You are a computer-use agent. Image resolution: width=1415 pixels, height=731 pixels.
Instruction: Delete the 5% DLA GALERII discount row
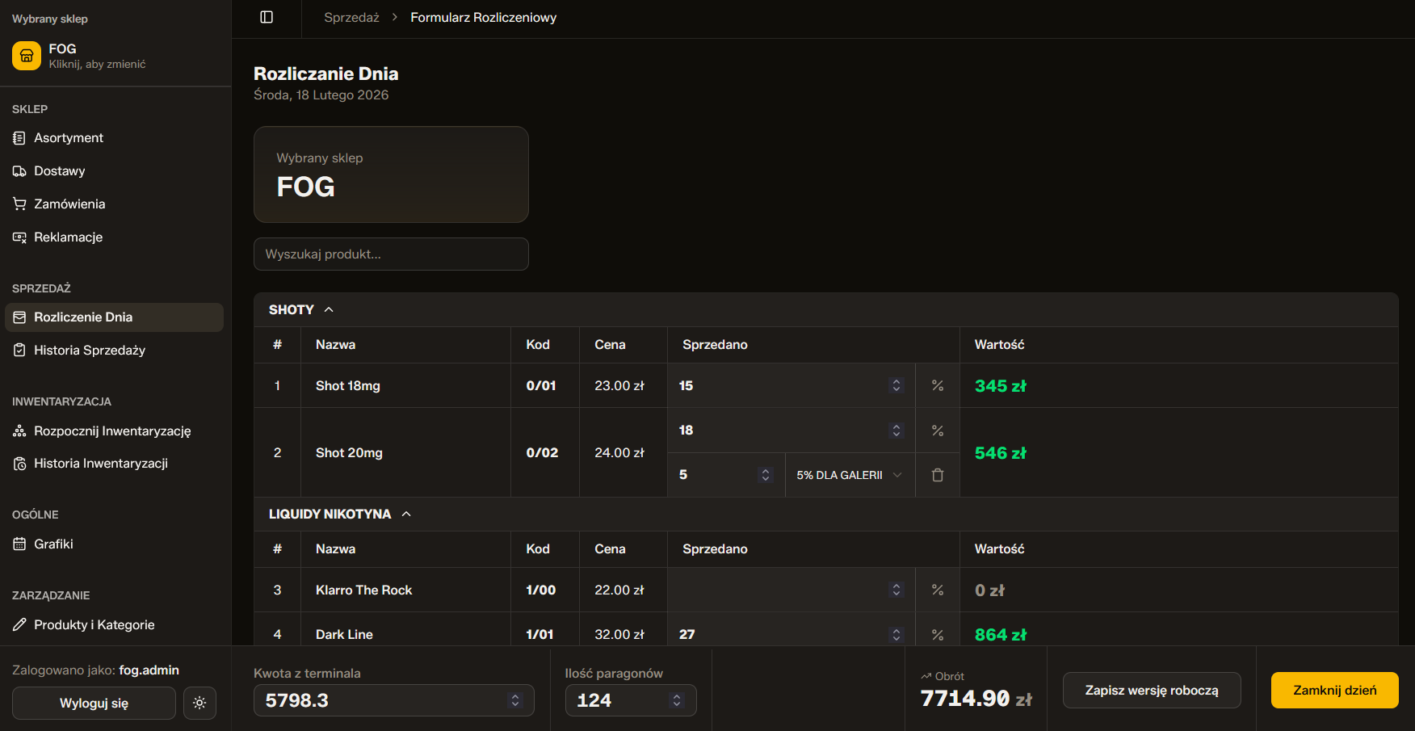937,475
